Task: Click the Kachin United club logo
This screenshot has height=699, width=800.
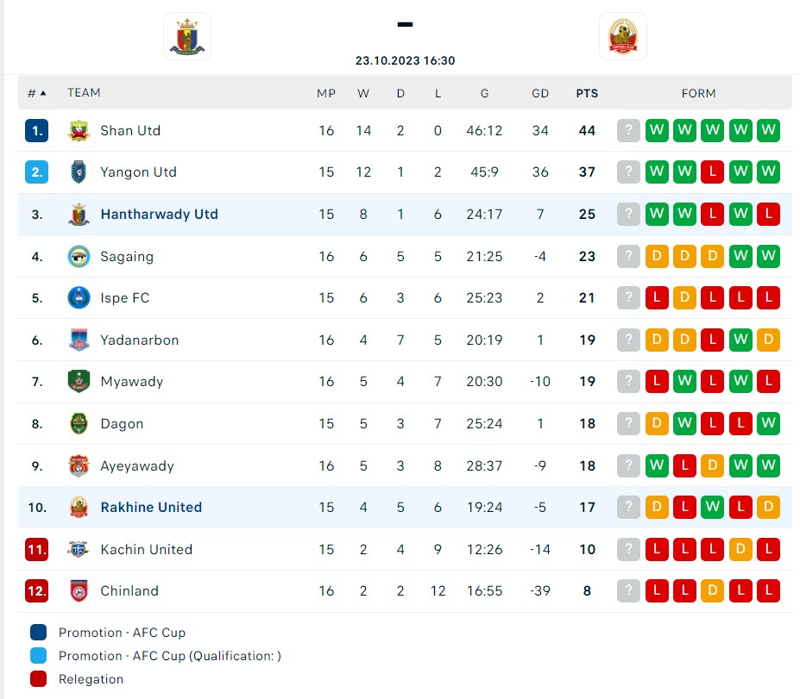Action: pyautogui.click(x=78, y=549)
